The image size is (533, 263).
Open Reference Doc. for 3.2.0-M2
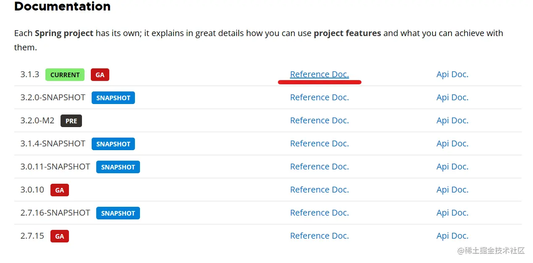pyautogui.click(x=319, y=120)
